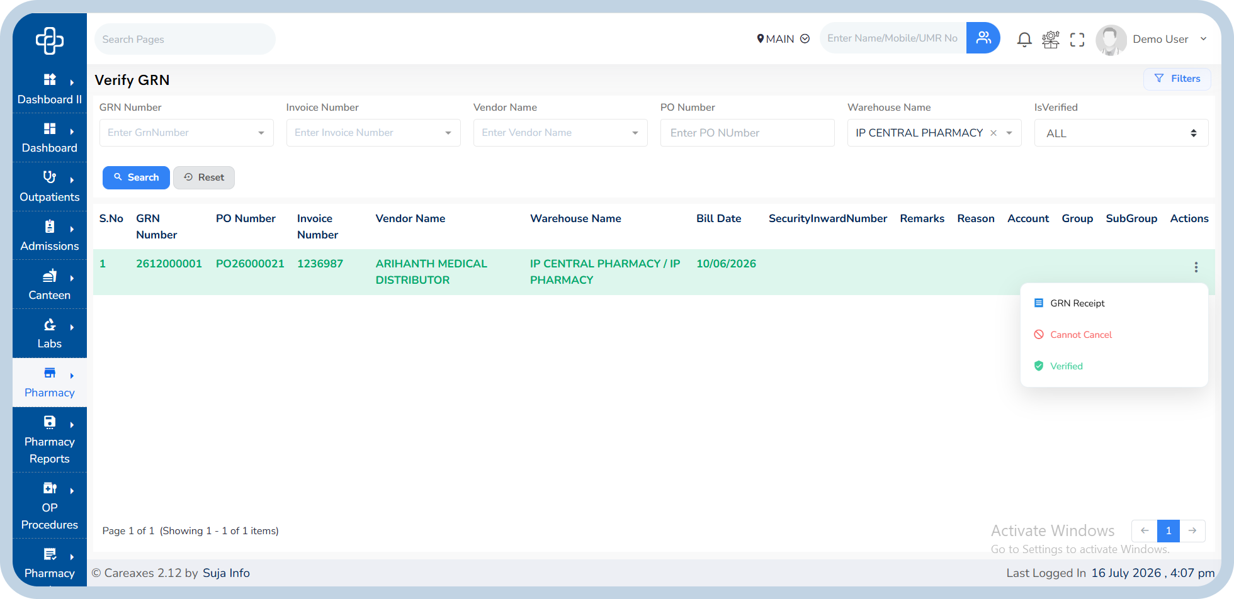Go to next page arrow

(1192, 530)
